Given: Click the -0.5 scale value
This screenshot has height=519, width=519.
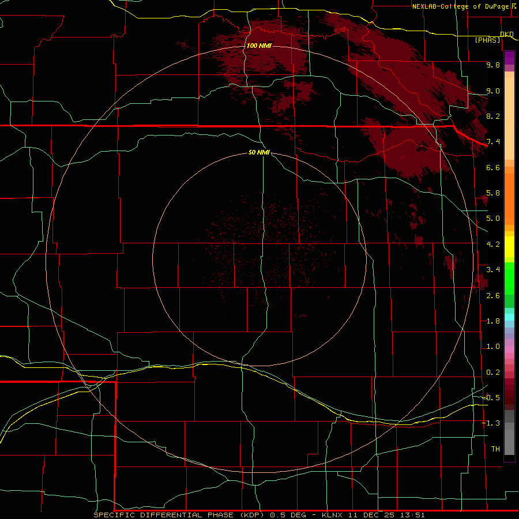Looking at the screenshot, I should click(491, 398).
